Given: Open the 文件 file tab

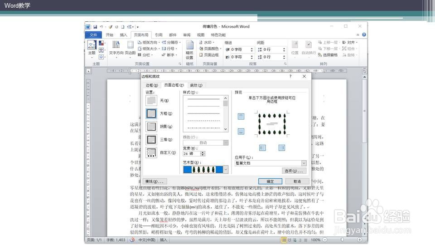Looking at the screenshot, I should (93, 35).
